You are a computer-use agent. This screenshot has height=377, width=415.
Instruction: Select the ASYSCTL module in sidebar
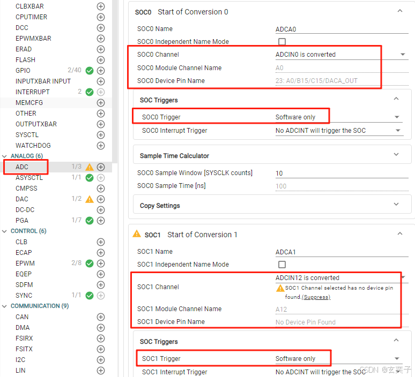coord(29,178)
